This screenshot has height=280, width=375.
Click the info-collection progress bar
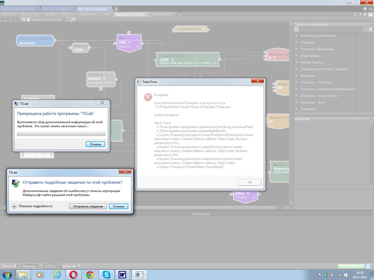(61, 134)
